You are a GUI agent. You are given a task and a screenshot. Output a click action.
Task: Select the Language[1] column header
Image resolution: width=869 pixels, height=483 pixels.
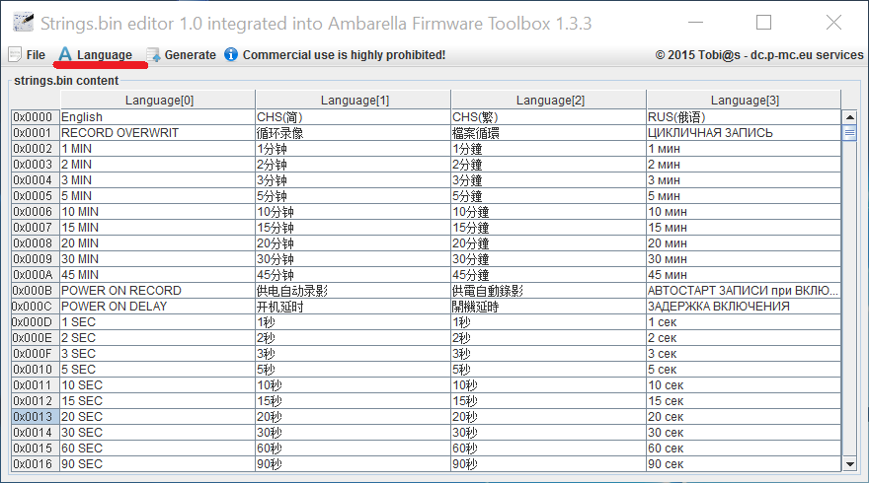pyautogui.click(x=354, y=100)
